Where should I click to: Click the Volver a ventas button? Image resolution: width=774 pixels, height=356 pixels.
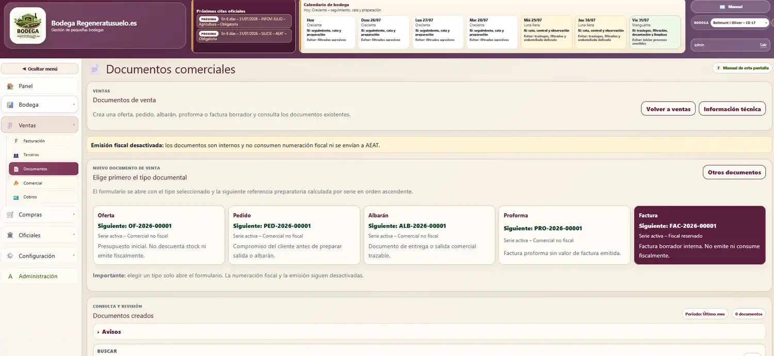pyautogui.click(x=668, y=109)
